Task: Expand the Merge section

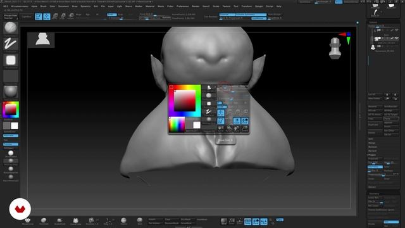Action: point(371,143)
